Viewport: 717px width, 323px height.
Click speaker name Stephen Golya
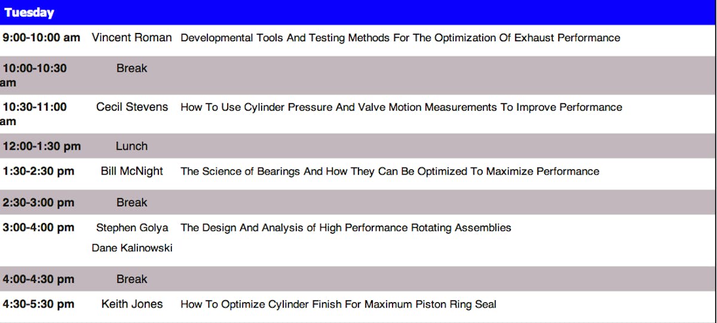(x=132, y=227)
